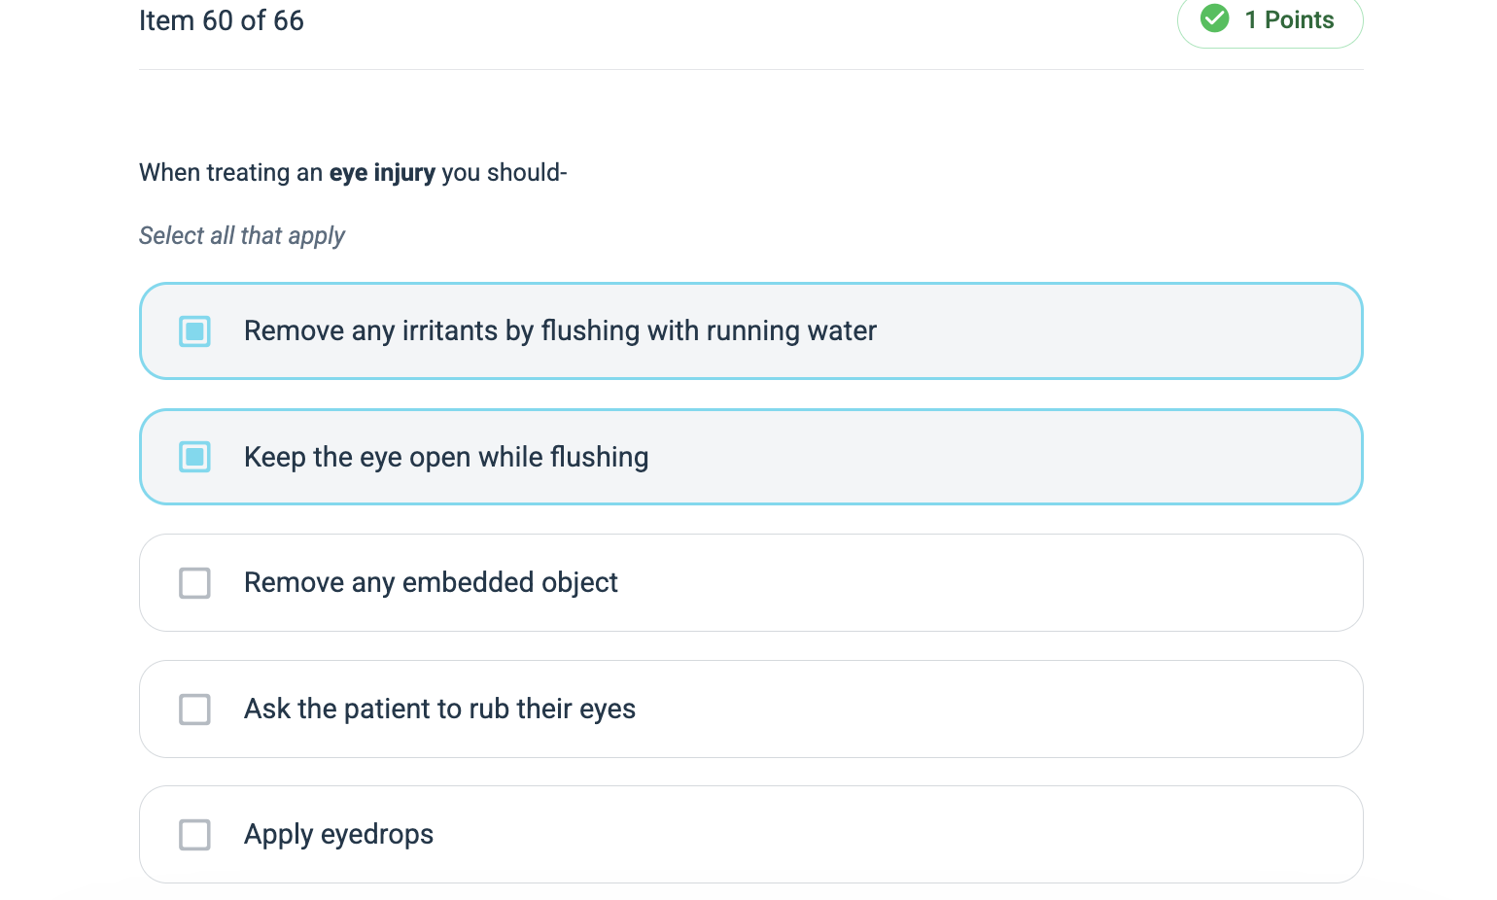Choose the "Remove any embedded object" answer text
1497x900 pixels.
point(431,583)
